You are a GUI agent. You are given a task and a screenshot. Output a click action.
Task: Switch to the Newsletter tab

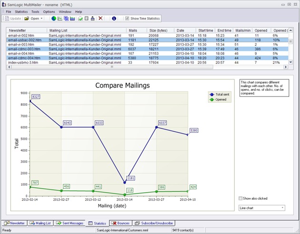tap(14, 223)
